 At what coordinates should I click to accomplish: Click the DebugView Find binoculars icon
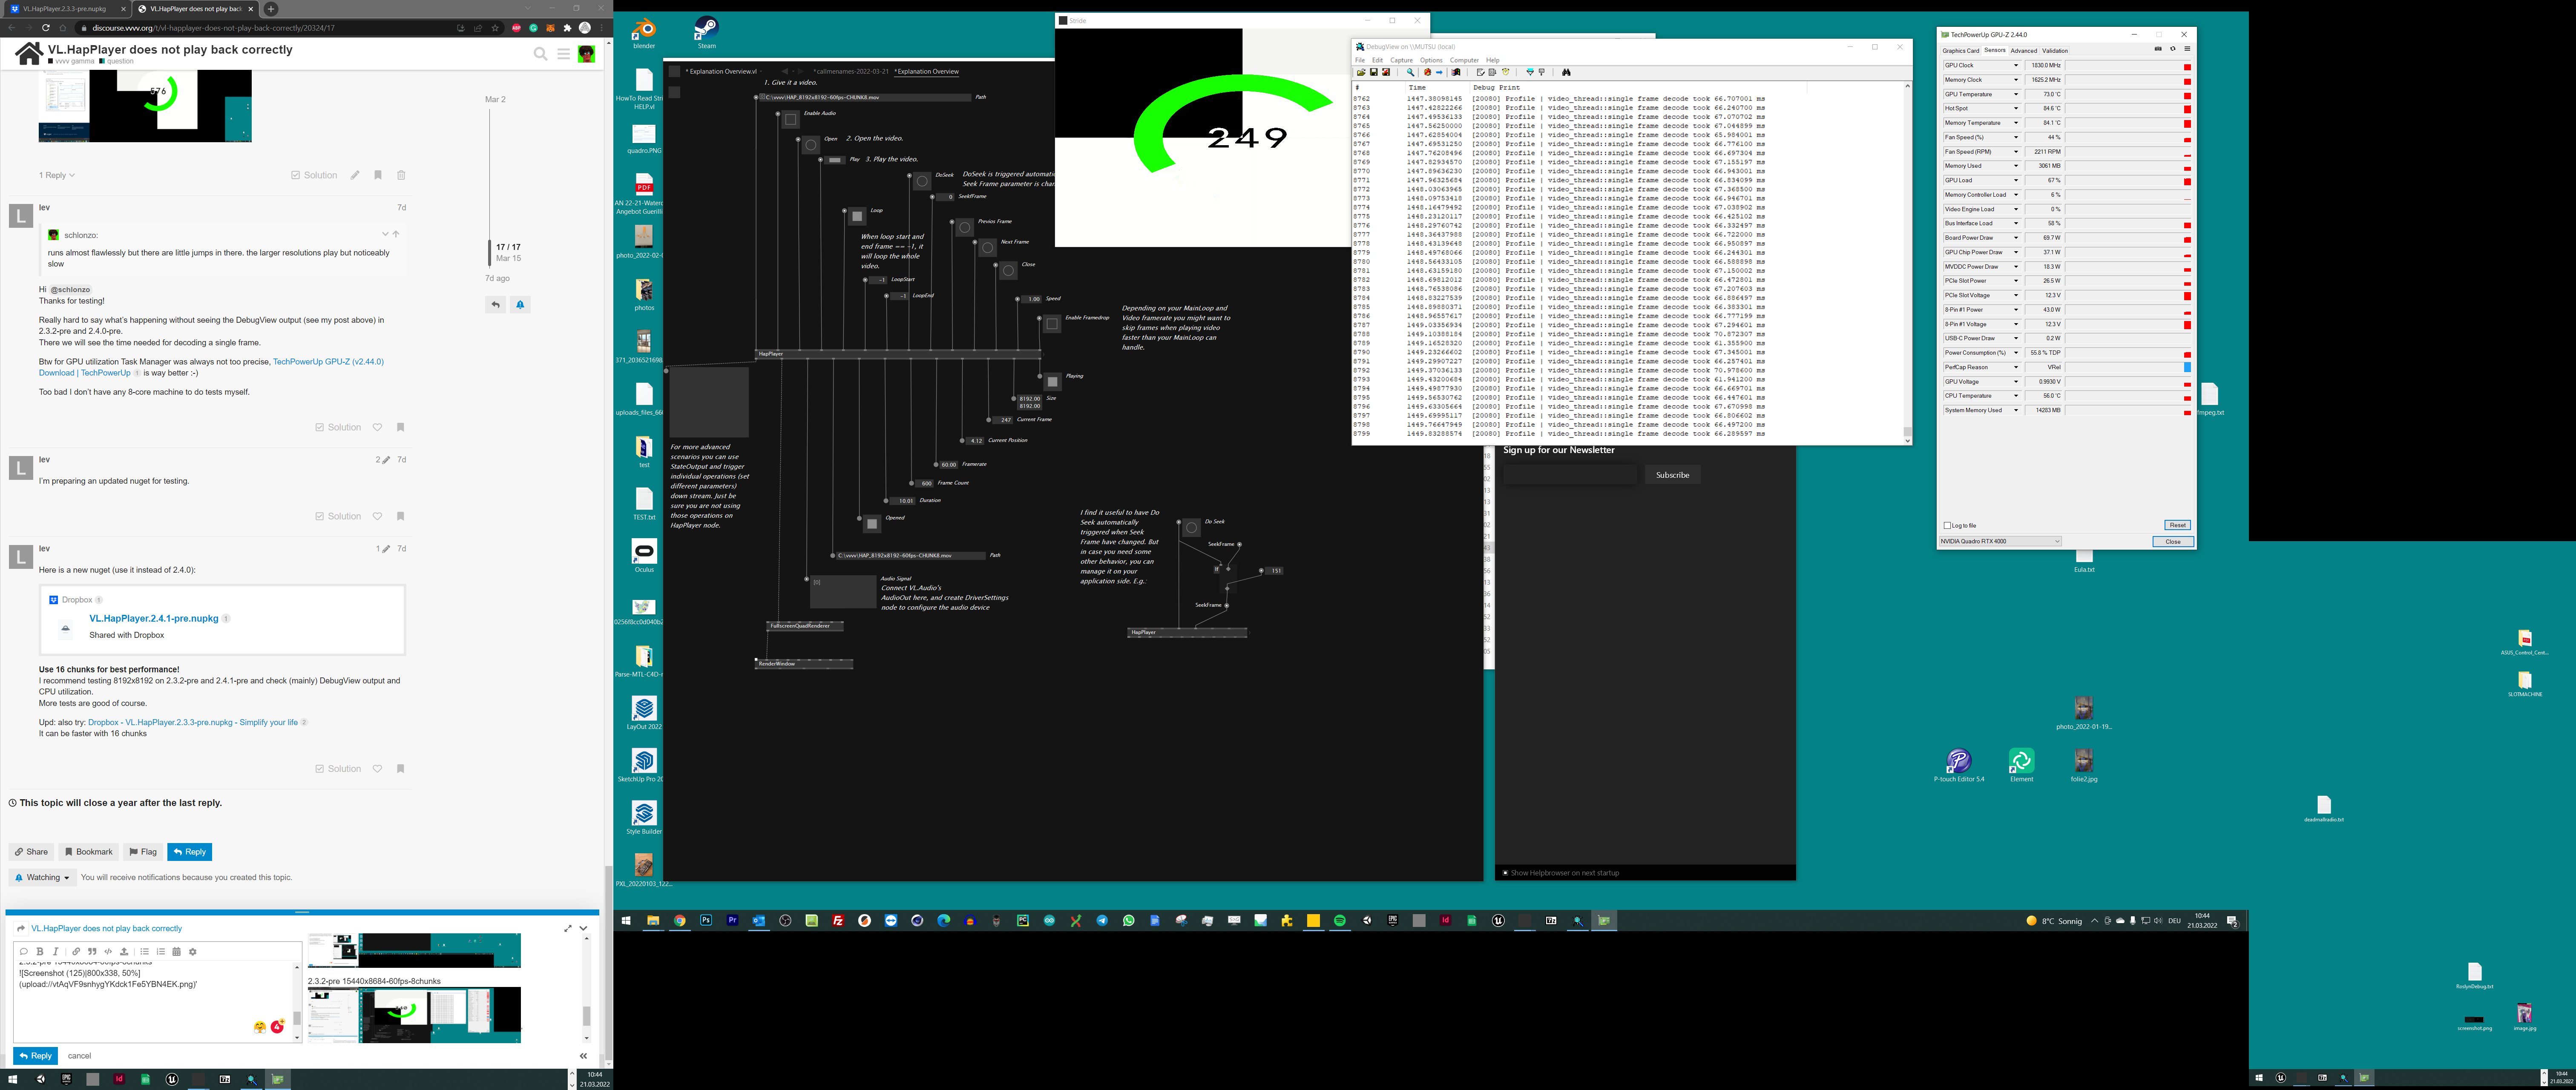[x=1567, y=72]
